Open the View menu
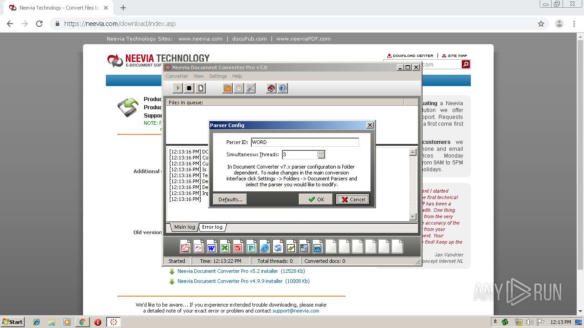584x328 pixels. [x=198, y=76]
